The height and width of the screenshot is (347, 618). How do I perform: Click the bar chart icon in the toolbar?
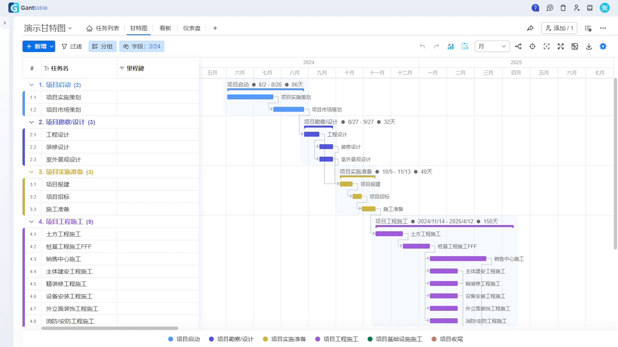click(x=450, y=47)
